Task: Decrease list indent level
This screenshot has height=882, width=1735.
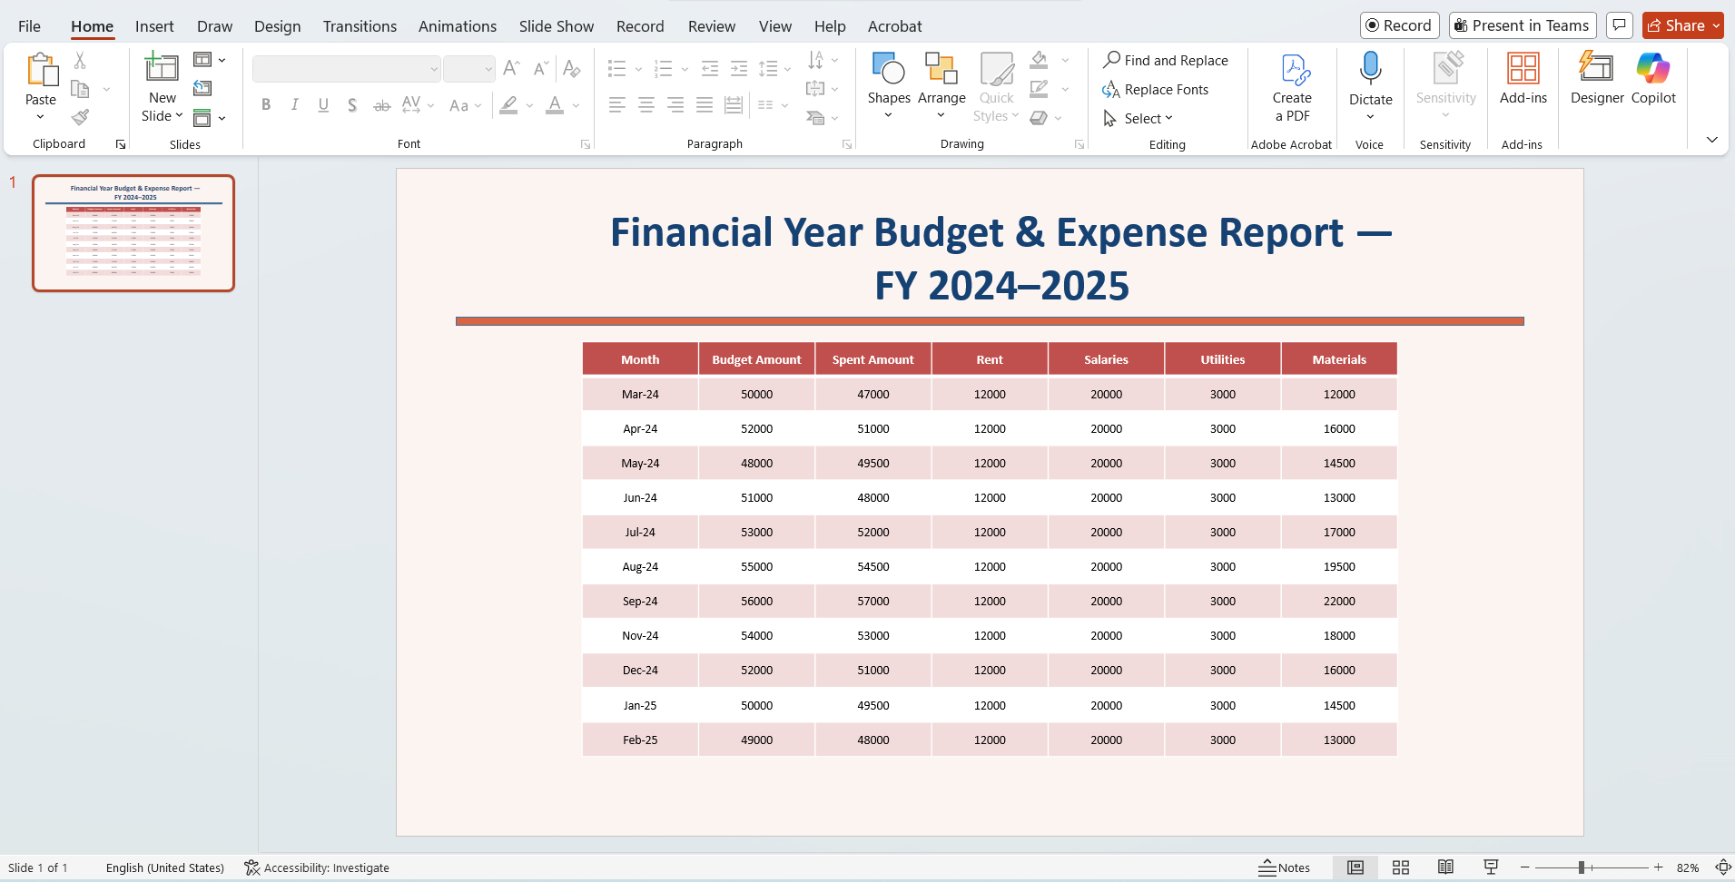Action: [x=710, y=68]
